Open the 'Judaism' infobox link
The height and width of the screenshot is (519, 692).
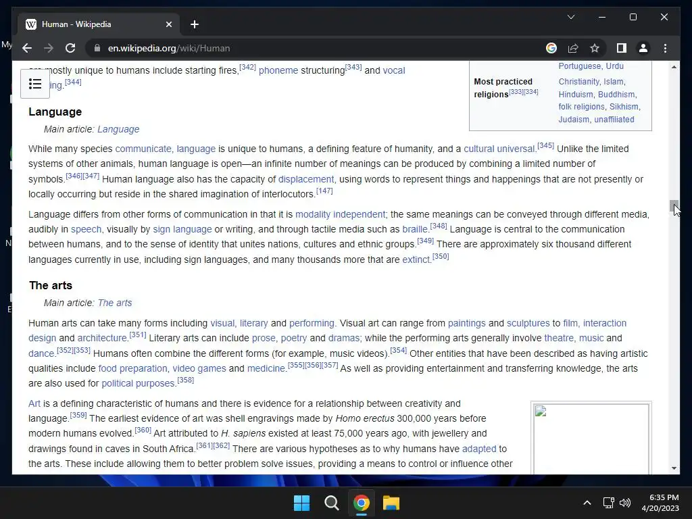click(x=574, y=120)
